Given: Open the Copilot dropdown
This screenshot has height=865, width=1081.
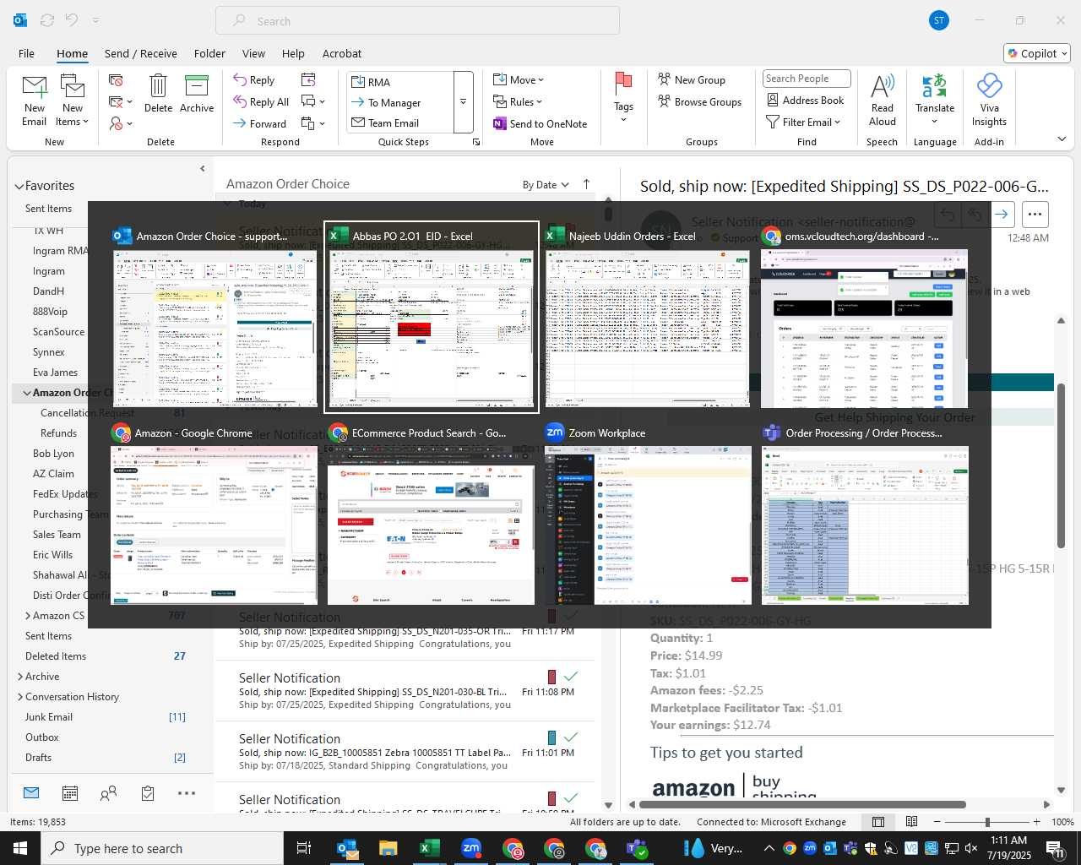Looking at the screenshot, I should (x=1037, y=53).
